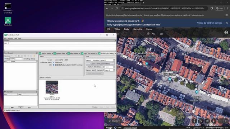Open the chrome.exe desktop shortcut

pos(8,8)
